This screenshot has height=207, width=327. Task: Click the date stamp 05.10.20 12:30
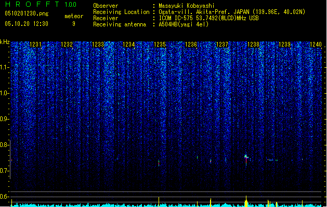(x=27, y=24)
